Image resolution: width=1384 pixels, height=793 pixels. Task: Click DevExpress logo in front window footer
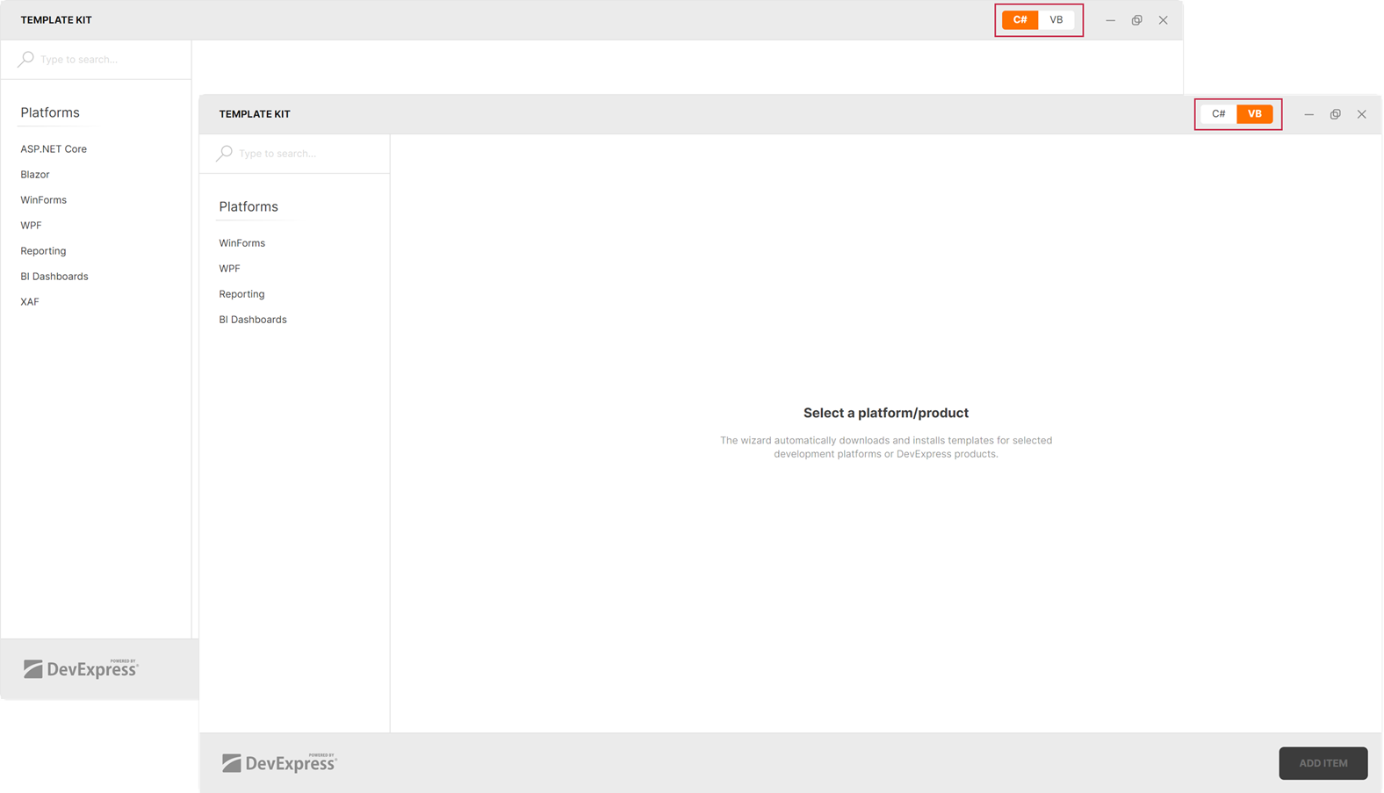[279, 762]
